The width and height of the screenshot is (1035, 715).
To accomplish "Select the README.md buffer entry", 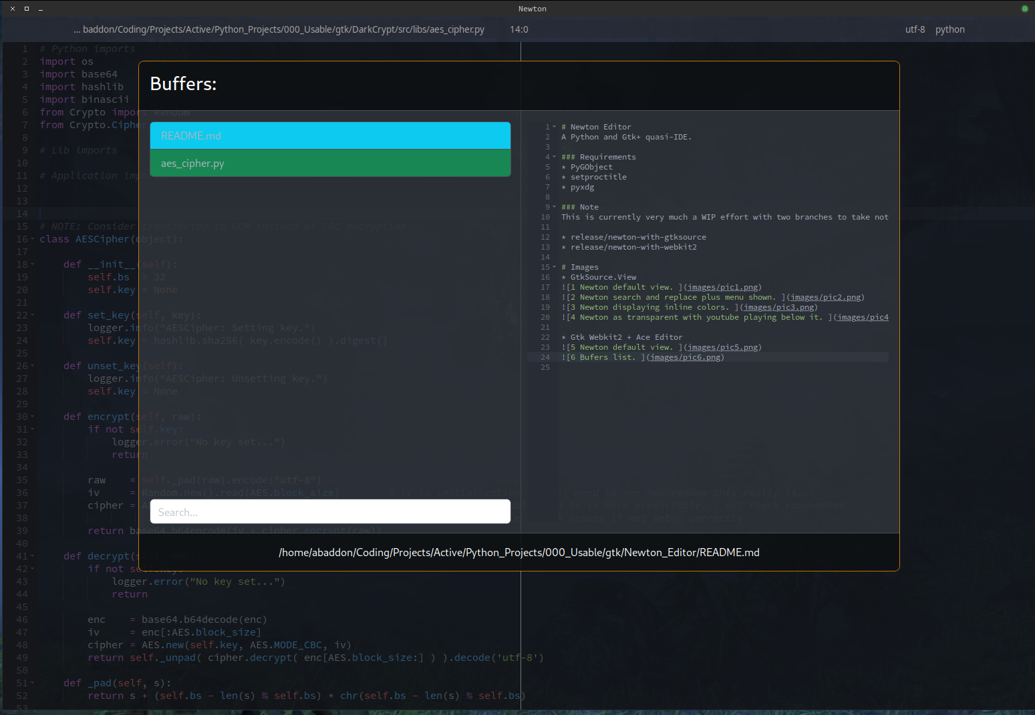I will click(330, 136).
